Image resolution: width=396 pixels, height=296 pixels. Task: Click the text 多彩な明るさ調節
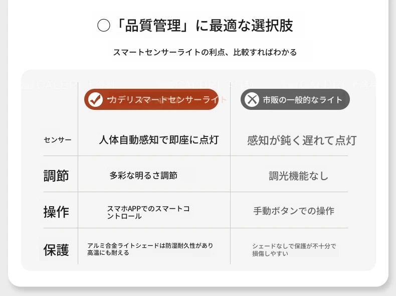tap(143, 176)
